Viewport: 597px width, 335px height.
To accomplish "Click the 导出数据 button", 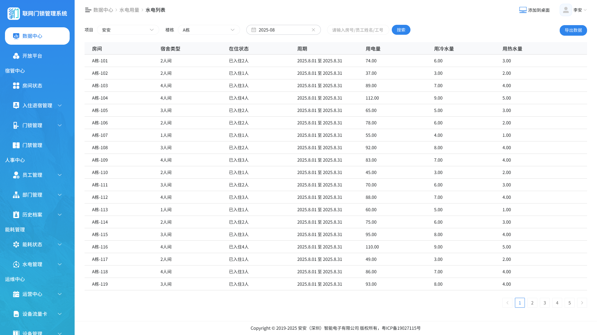I will 573,30.
